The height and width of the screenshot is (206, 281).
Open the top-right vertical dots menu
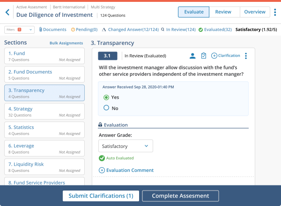275,12
